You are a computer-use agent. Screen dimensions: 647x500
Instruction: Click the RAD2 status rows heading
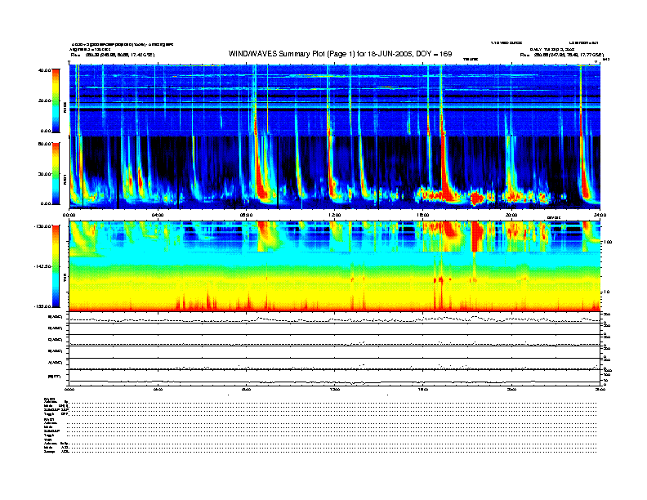click(50, 399)
